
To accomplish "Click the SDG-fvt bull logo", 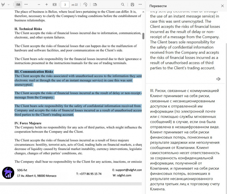I will [8, 173].
